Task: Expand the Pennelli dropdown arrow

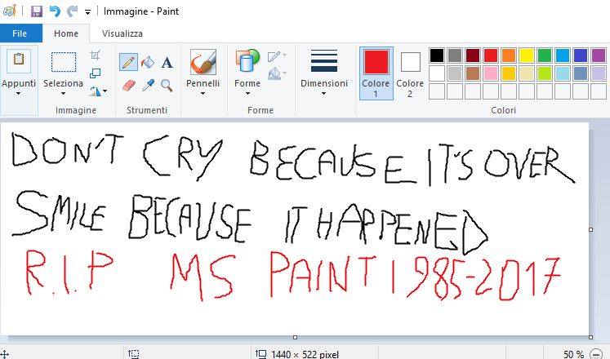Action: 203,94
